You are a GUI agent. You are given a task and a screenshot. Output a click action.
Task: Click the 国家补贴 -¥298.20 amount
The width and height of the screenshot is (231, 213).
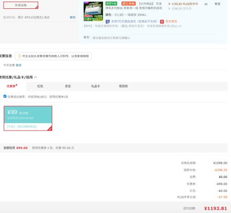[220, 170]
